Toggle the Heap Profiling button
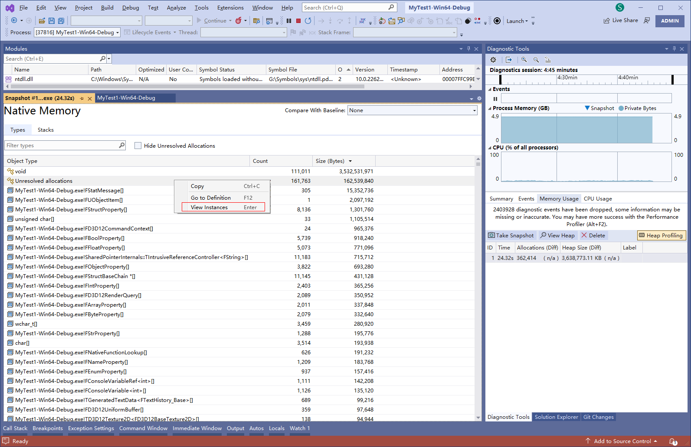 (661, 235)
